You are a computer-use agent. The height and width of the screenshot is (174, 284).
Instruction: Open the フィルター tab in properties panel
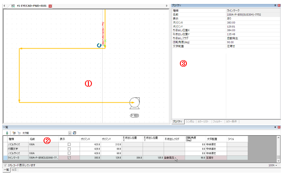(x=217, y=121)
